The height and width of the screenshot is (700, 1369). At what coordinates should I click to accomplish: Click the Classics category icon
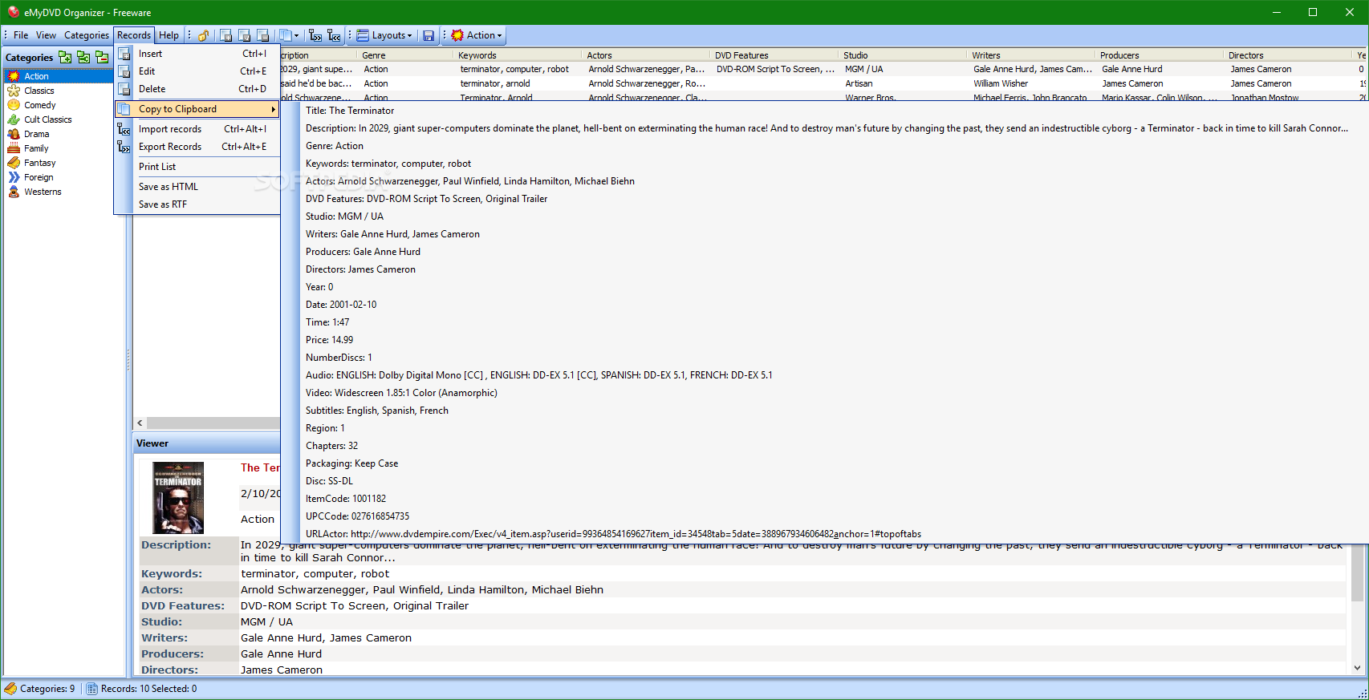(14, 91)
